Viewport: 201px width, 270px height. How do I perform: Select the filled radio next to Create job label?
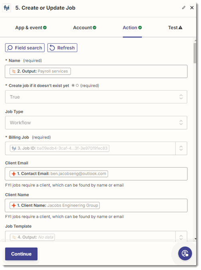point(73,85)
